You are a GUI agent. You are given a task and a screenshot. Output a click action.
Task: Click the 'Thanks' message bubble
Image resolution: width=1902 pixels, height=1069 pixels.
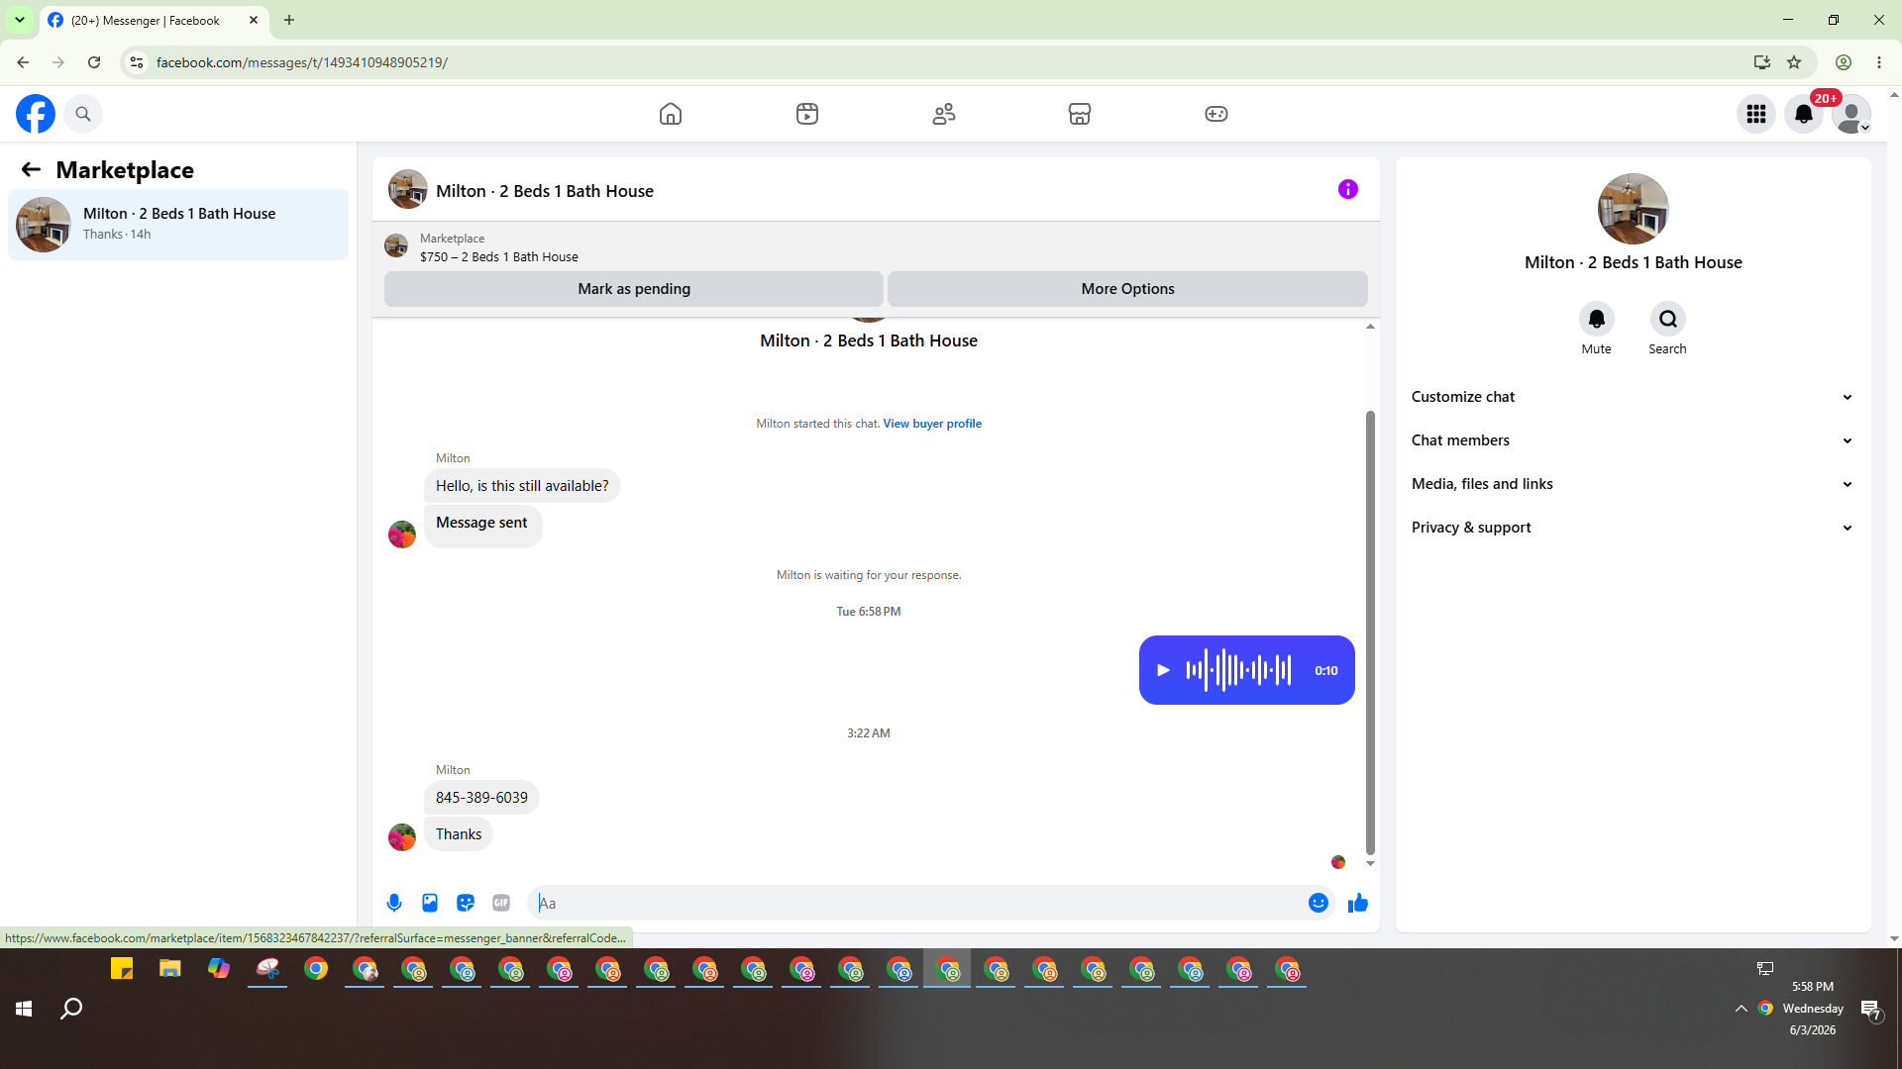[x=459, y=834]
